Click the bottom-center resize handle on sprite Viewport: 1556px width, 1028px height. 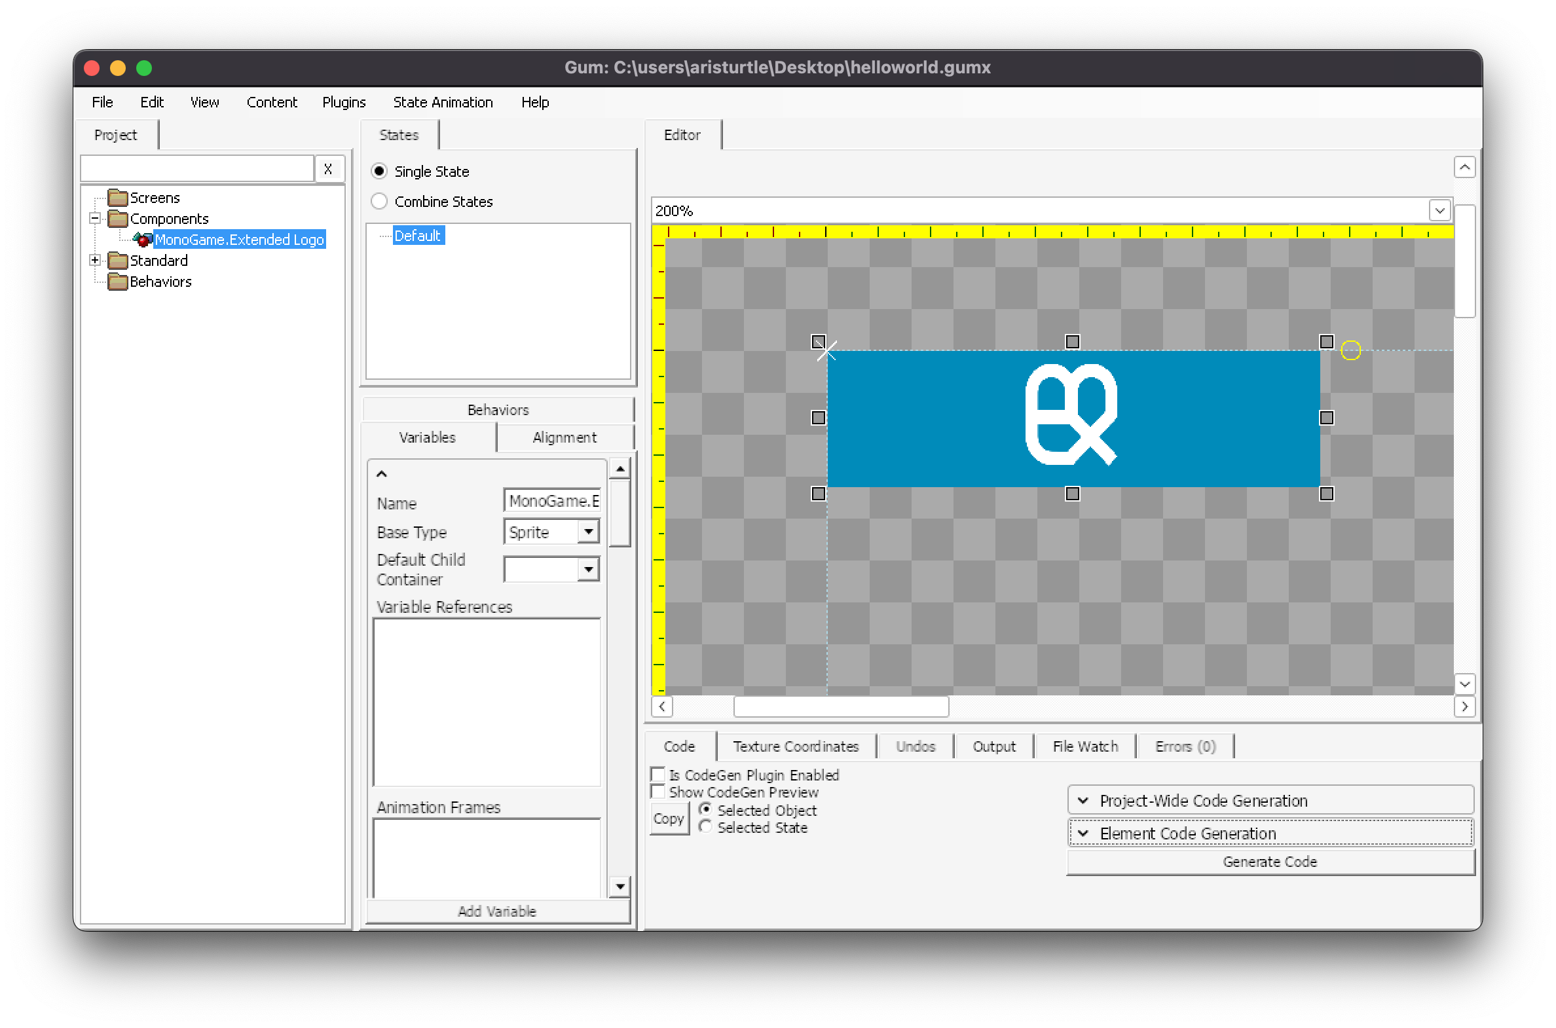pyautogui.click(x=1072, y=494)
